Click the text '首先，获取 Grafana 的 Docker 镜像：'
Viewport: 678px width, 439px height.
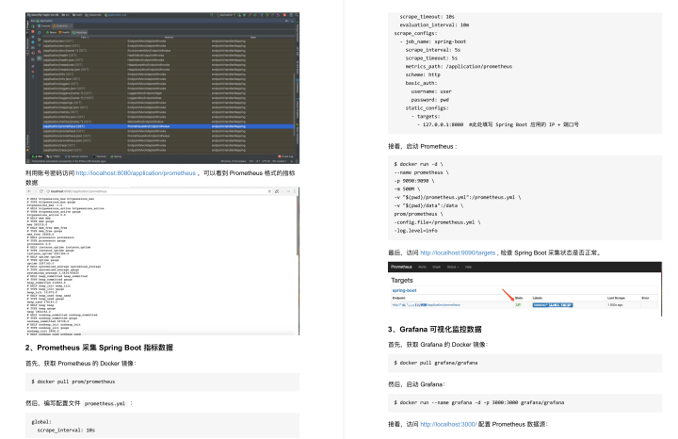[438, 345]
